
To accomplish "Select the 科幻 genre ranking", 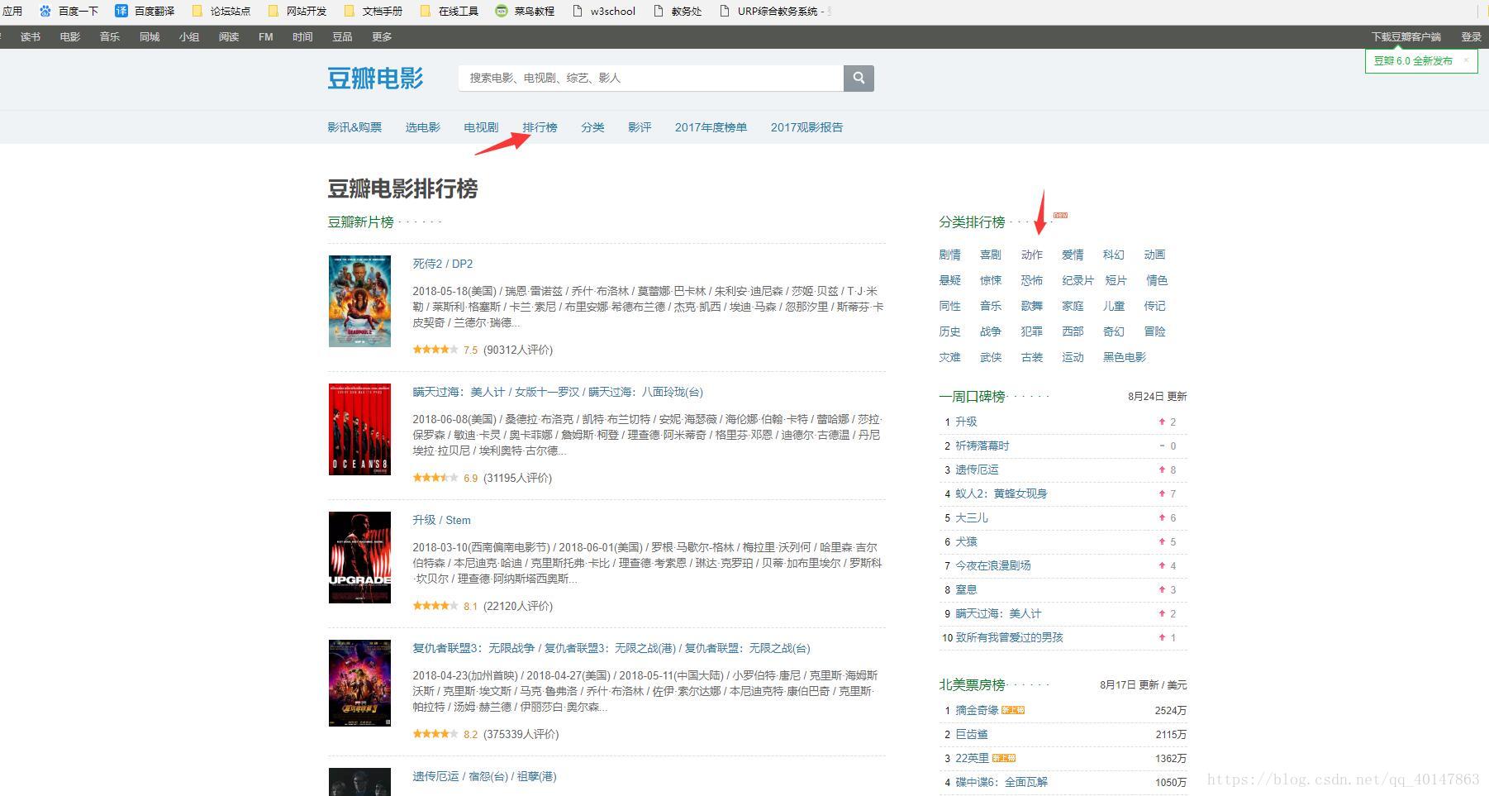I will (1114, 255).
